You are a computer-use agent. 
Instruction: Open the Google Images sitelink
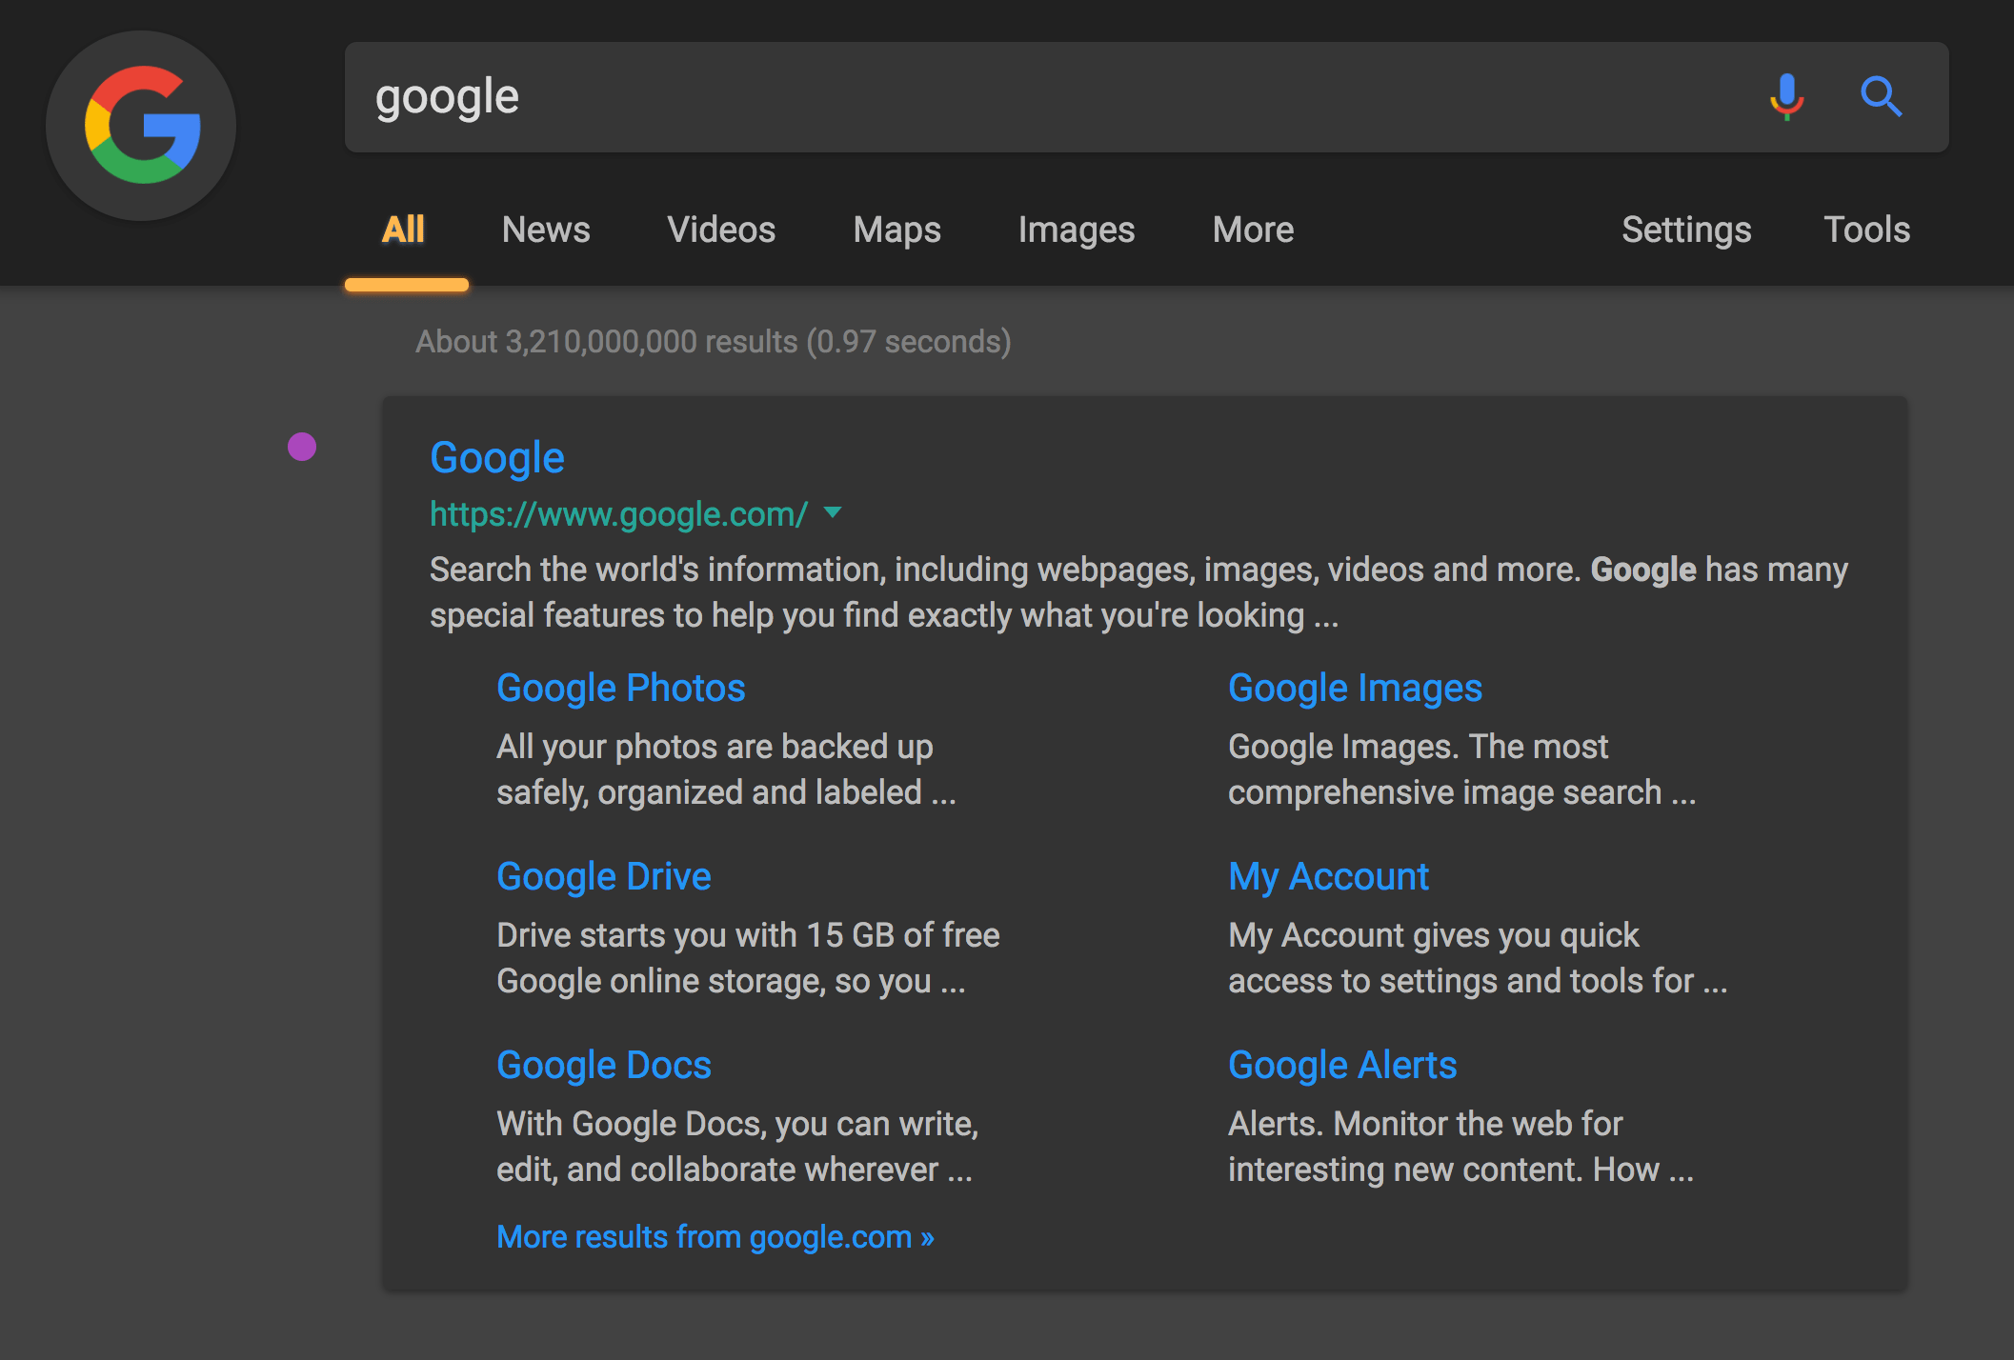click(x=1355, y=689)
